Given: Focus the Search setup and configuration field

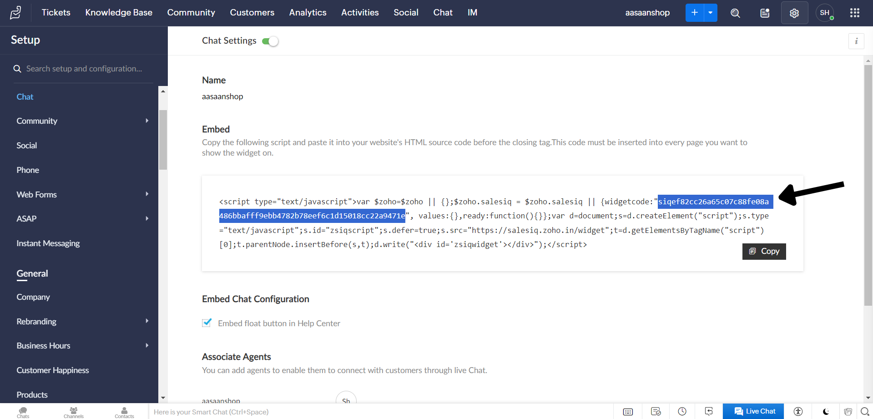Looking at the screenshot, I should [x=84, y=69].
